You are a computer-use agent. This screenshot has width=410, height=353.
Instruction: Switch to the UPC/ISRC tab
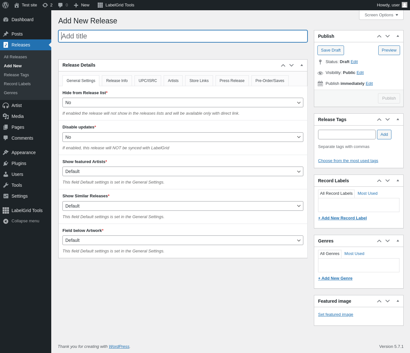[x=148, y=81]
